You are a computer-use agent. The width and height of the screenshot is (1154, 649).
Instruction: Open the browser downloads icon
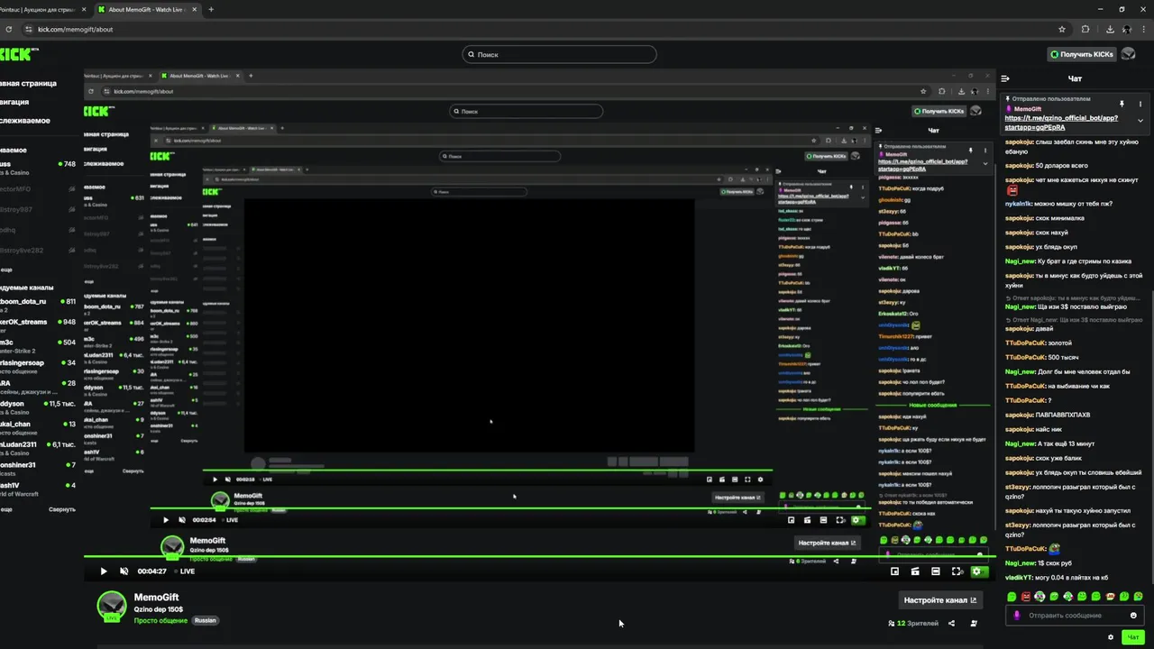1109,29
